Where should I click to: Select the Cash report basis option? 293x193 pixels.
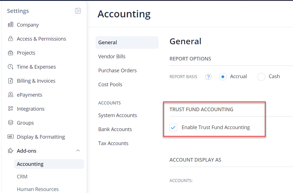coord(261,76)
